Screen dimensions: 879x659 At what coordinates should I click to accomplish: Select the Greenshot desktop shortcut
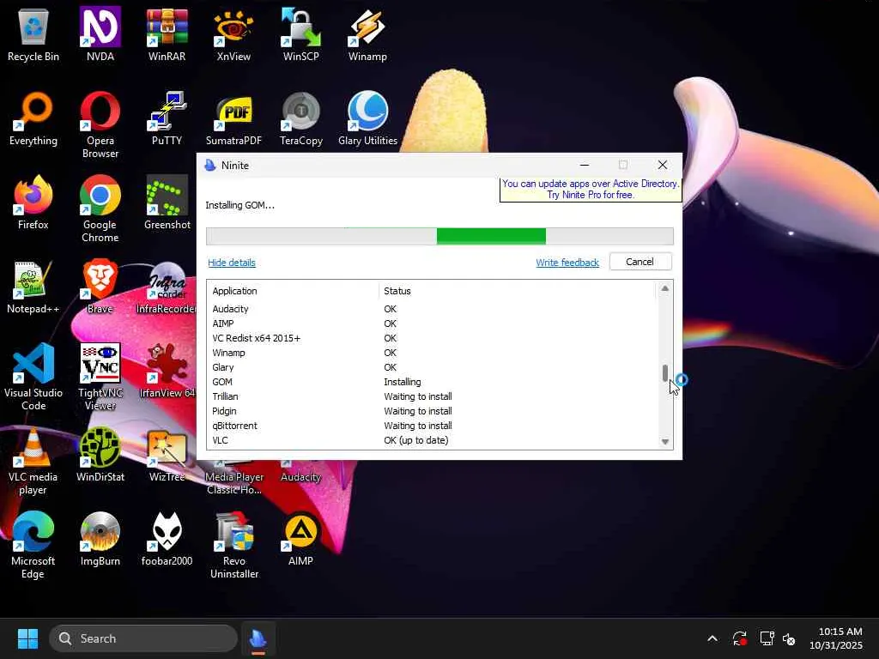coord(167,203)
